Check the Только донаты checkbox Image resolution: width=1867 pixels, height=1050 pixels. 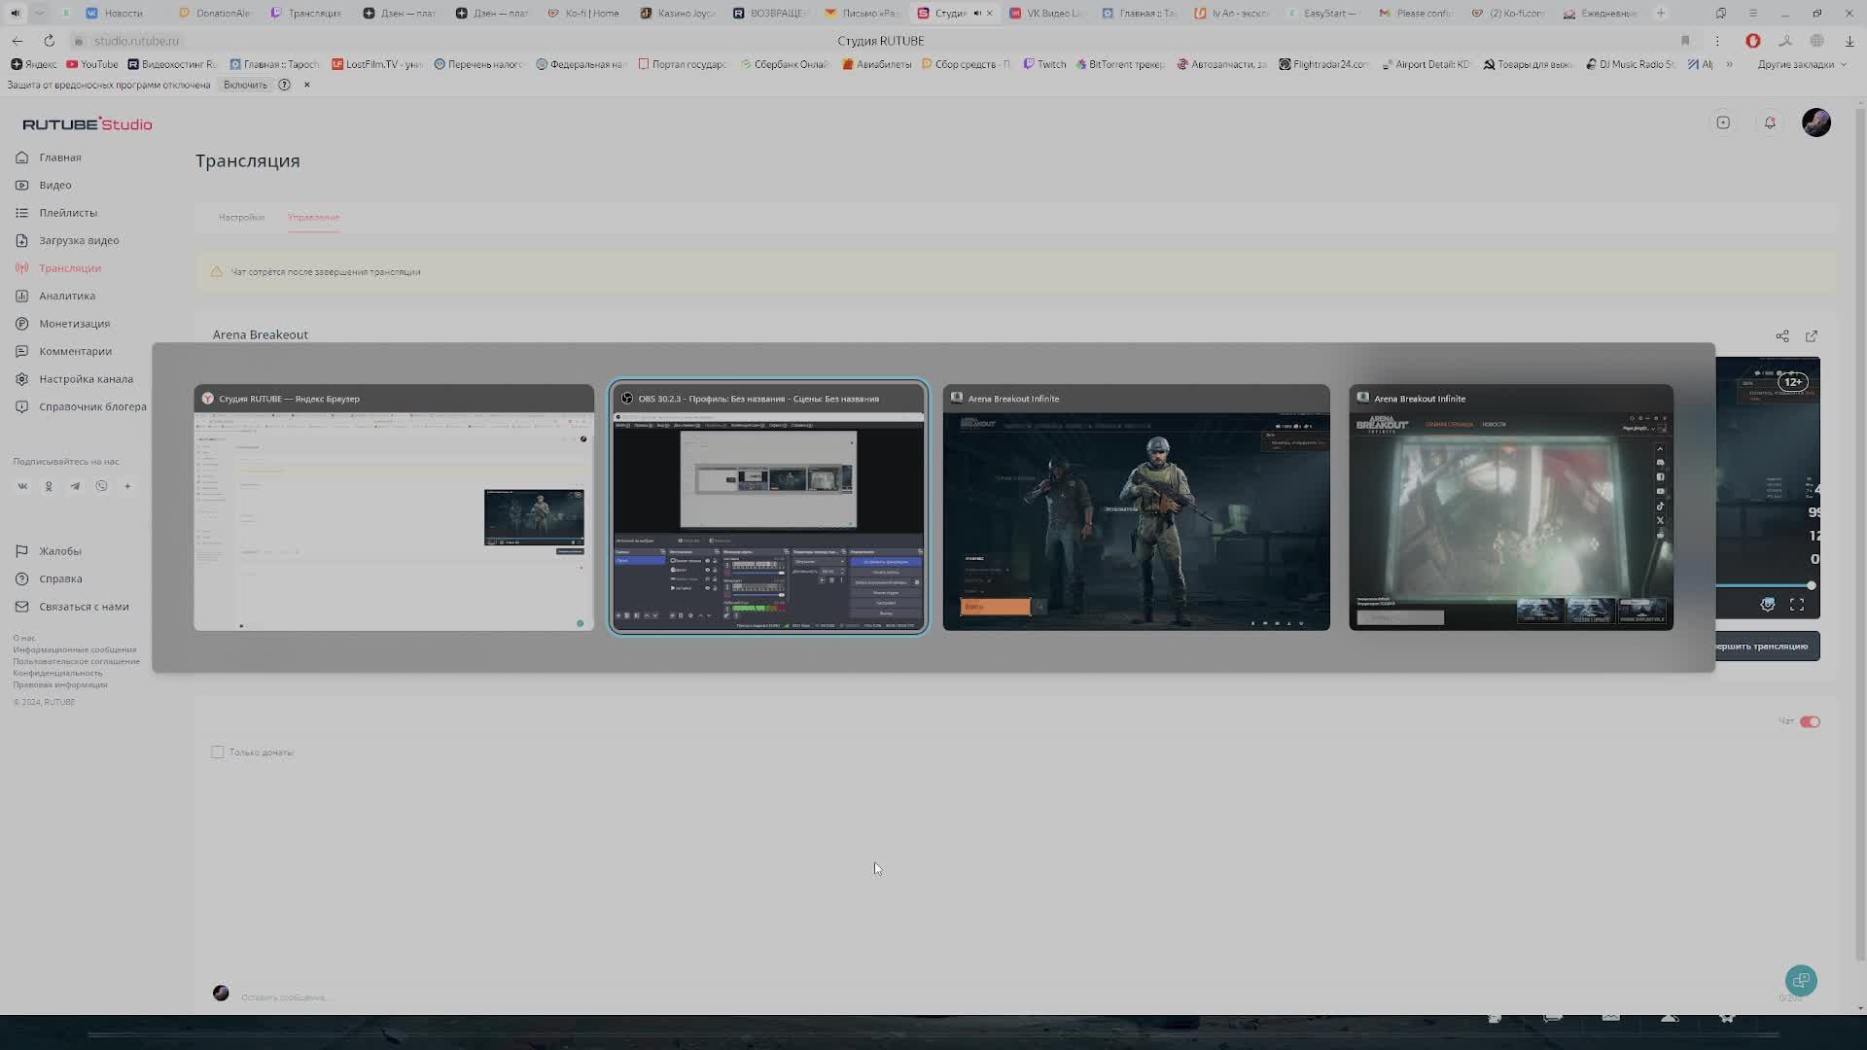click(x=218, y=752)
